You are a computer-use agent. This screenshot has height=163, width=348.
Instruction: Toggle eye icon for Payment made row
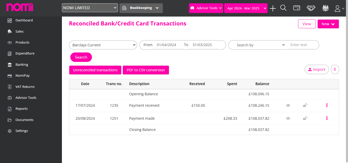(288, 118)
